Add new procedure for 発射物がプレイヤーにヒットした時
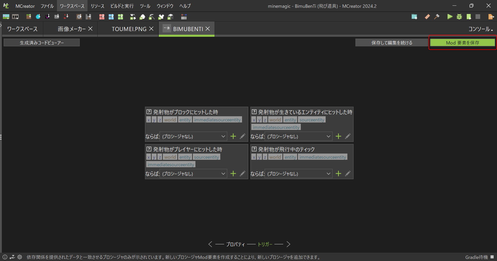The height and width of the screenshot is (261, 497). click(x=233, y=174)
